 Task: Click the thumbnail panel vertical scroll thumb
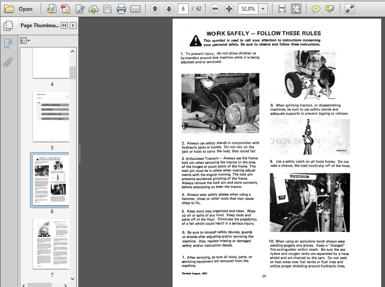[72, 73]
